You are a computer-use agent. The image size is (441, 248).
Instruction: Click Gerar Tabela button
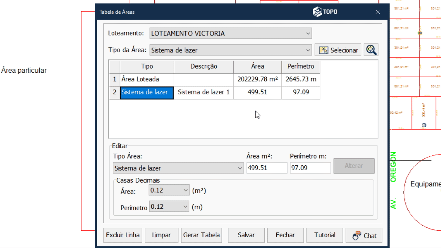click(201, 235)
